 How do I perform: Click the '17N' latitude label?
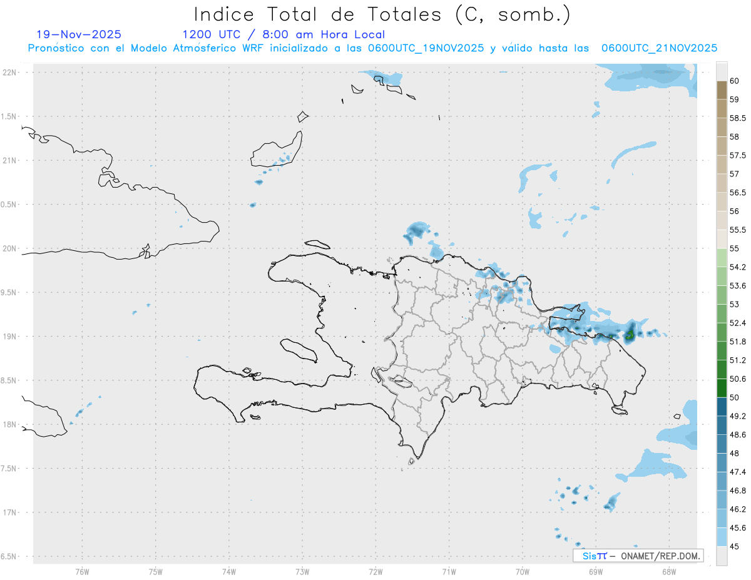[x=10, y=512]
